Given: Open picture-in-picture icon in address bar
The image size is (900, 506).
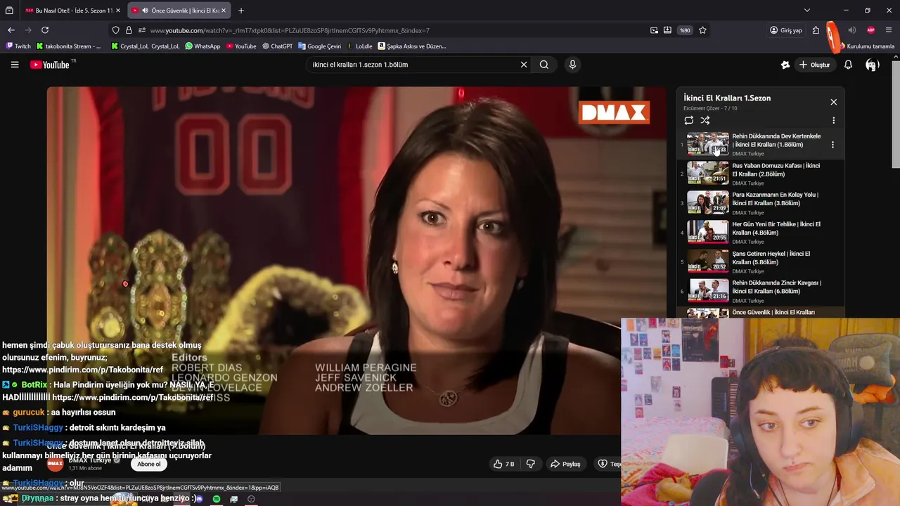Looking at the screenshot, I should [x=654, y=30].
